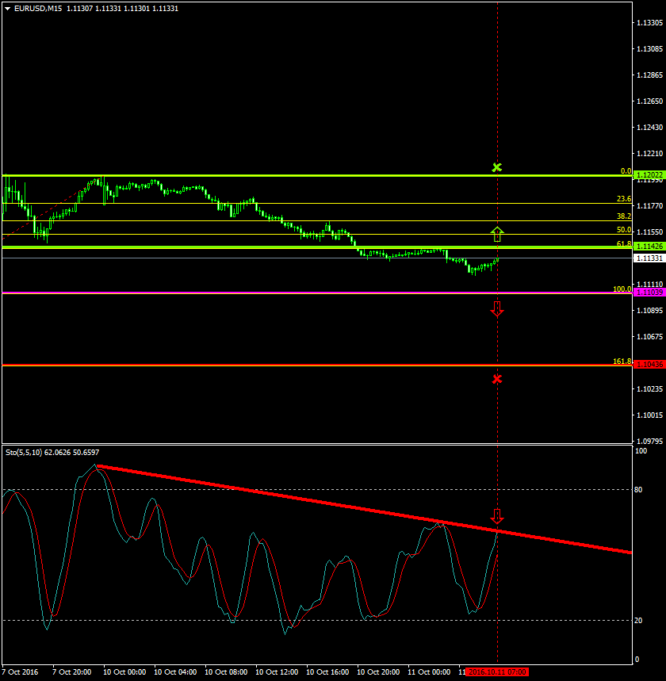Select red down arrow in the price chart
This screenshot has width=666, height=681.
[x=497, y=308]
